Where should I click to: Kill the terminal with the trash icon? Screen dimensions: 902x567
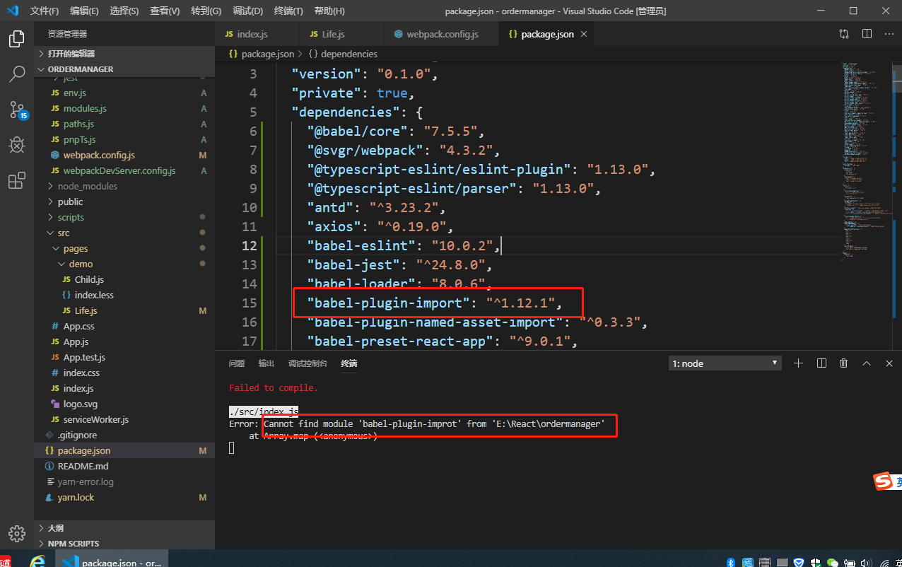pyautogui.click(x=843, y=363)
